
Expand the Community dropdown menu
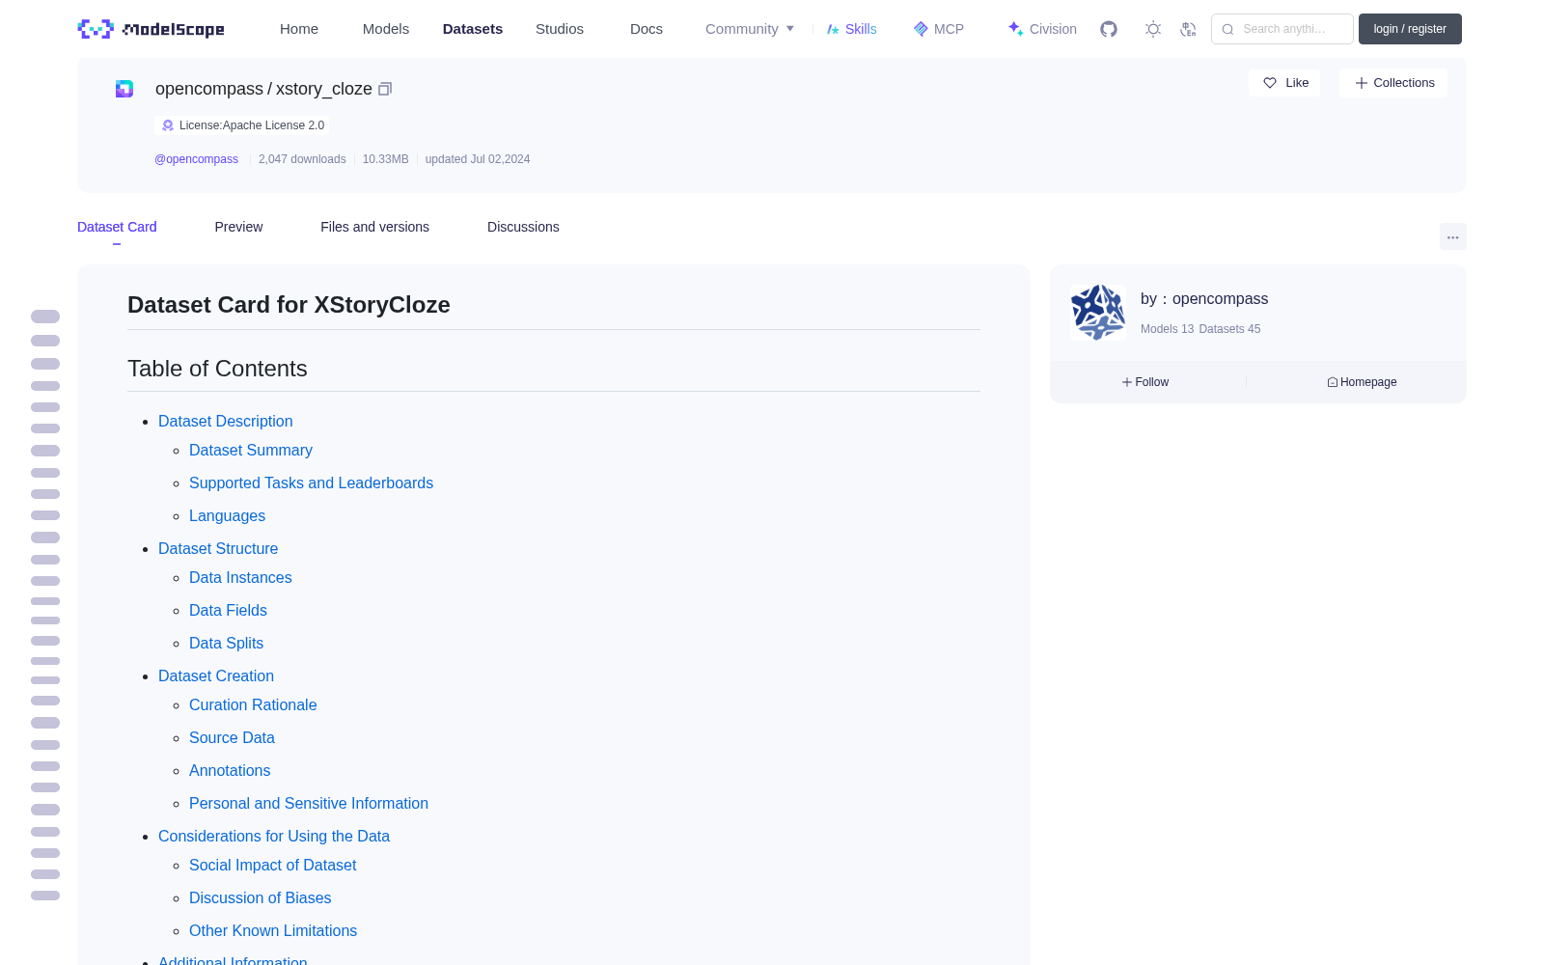[750, 29]
